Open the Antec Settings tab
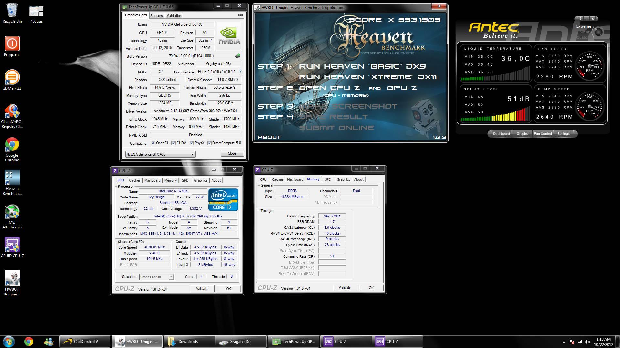Image resolution: width=620 pixels, height=348 pixels. 563,134
